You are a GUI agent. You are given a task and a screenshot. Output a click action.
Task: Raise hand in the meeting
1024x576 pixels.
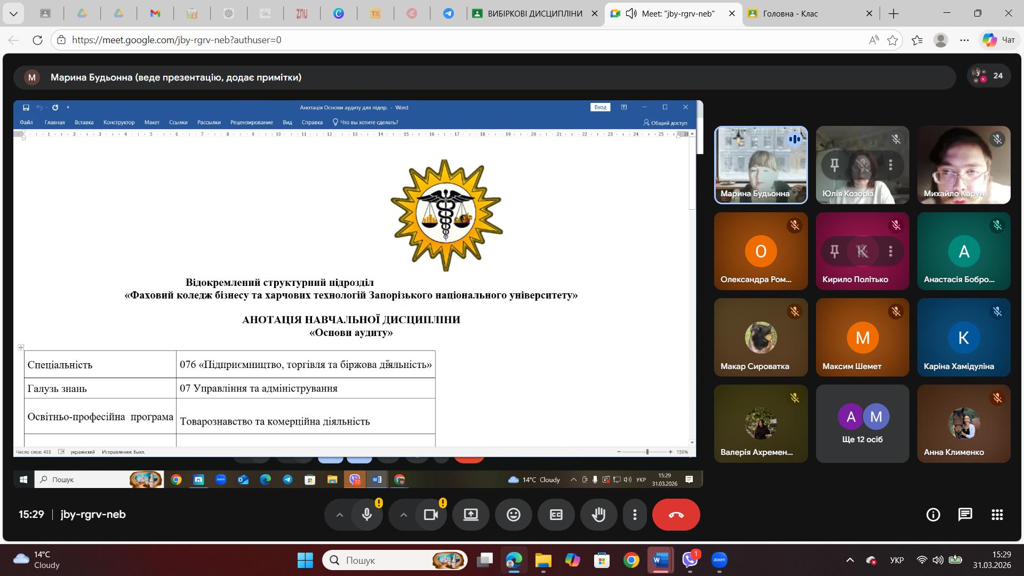[599, 515]
